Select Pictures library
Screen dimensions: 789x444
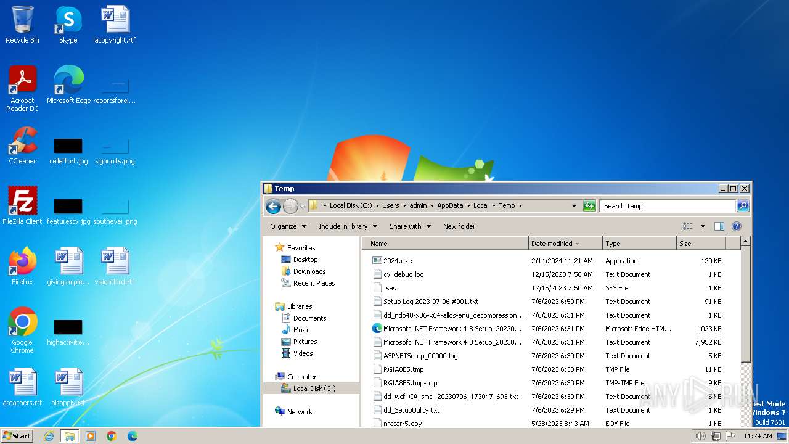pos(305,342)
